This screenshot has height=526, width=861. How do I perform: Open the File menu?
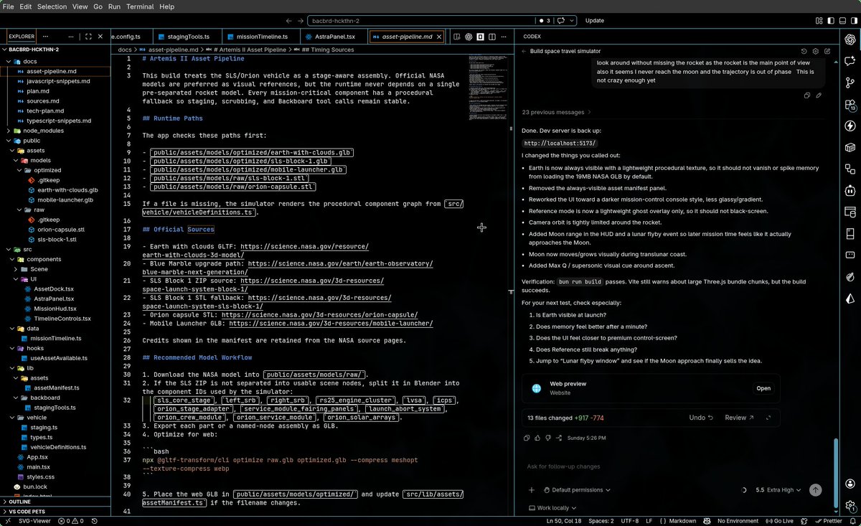tap(9, 6)
